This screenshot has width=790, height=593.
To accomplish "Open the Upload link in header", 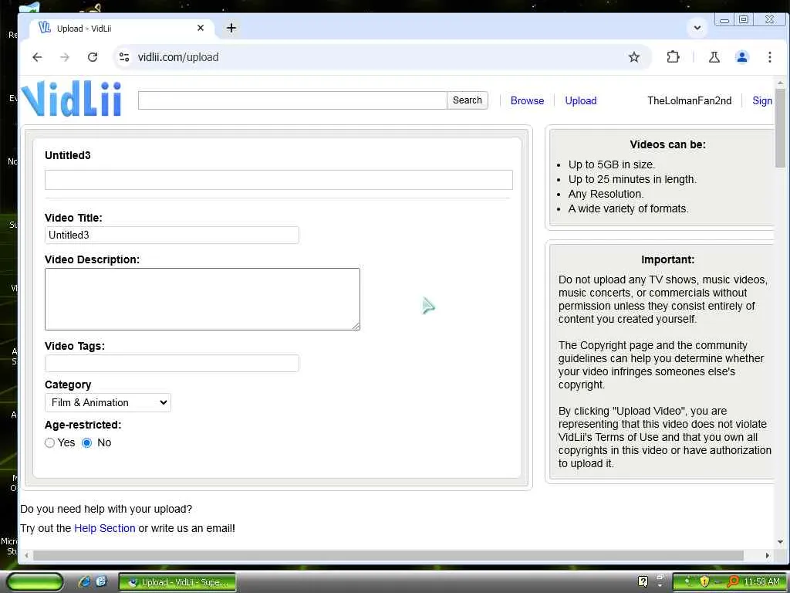I will [x=580, y=100].
